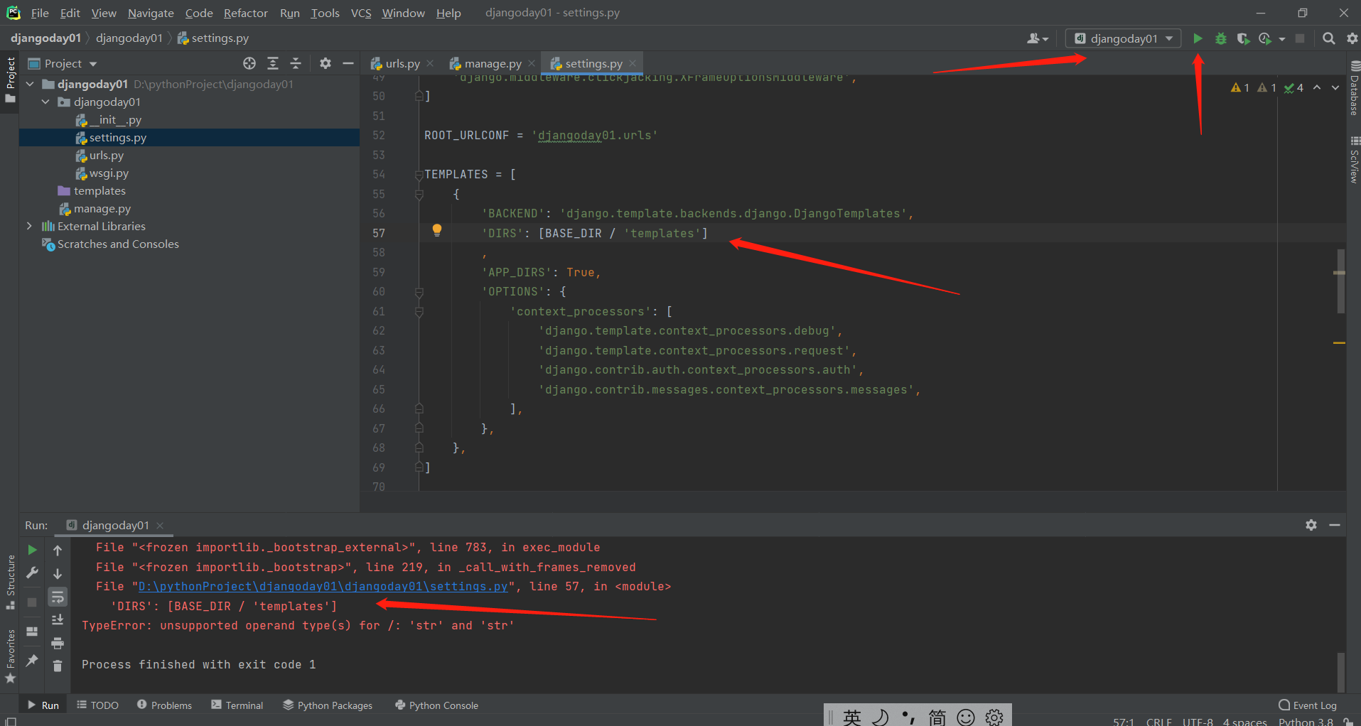Open settings.py link in traceback

[323, 587]
